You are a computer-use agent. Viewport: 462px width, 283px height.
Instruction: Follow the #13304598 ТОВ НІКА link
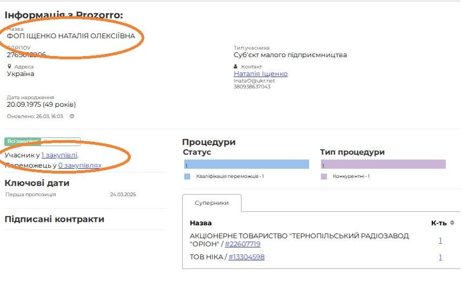point(246,257)
